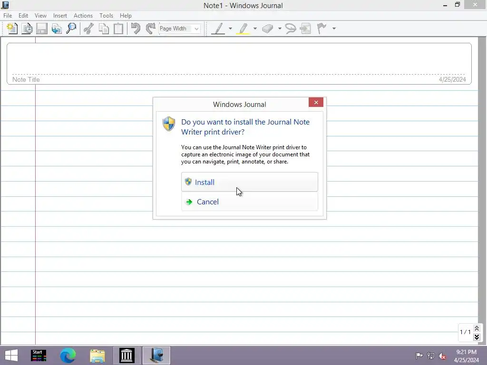Viewport: 487px width, 365px height.
Task: Click the Import/recent note clock icon
Action: pyautogui.click(x=27, y=29)
